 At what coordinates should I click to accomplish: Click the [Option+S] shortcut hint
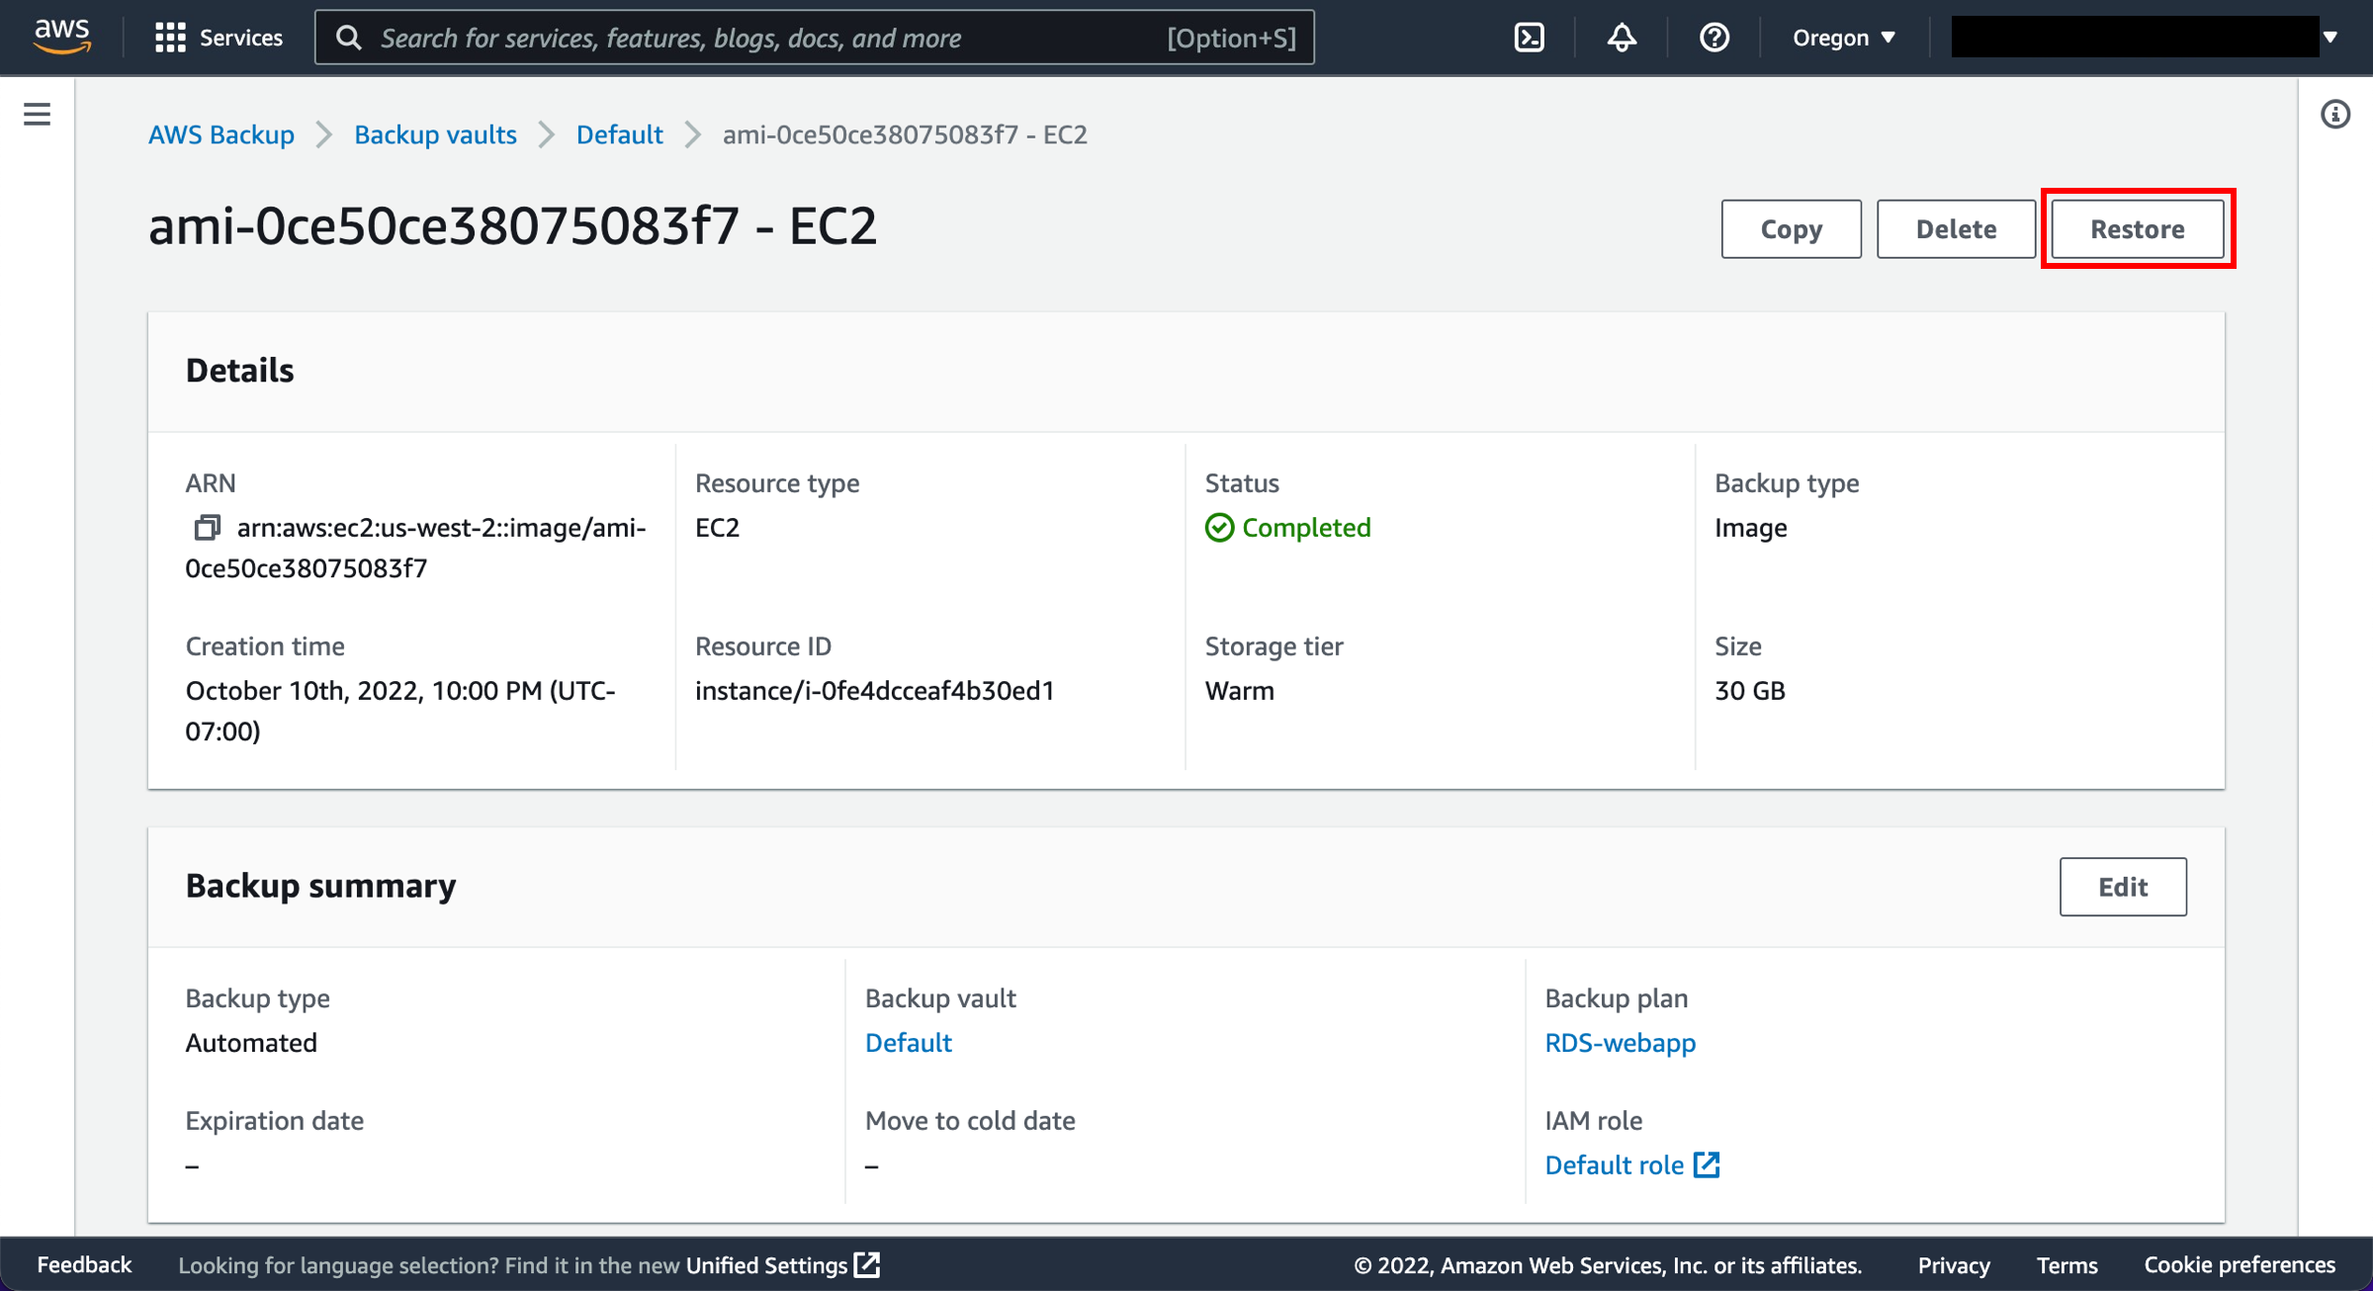[x=1231, y=38]
